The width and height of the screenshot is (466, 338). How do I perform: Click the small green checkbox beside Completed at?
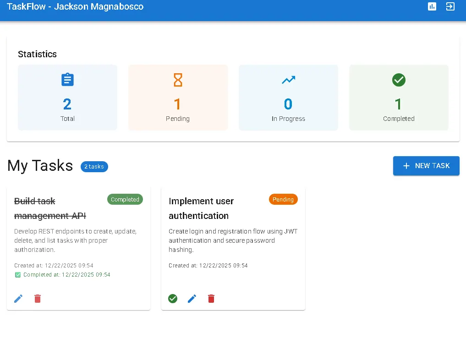pos(18,275)
